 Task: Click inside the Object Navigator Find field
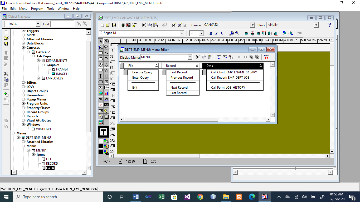pyautogui.click(x=62, y=24)
